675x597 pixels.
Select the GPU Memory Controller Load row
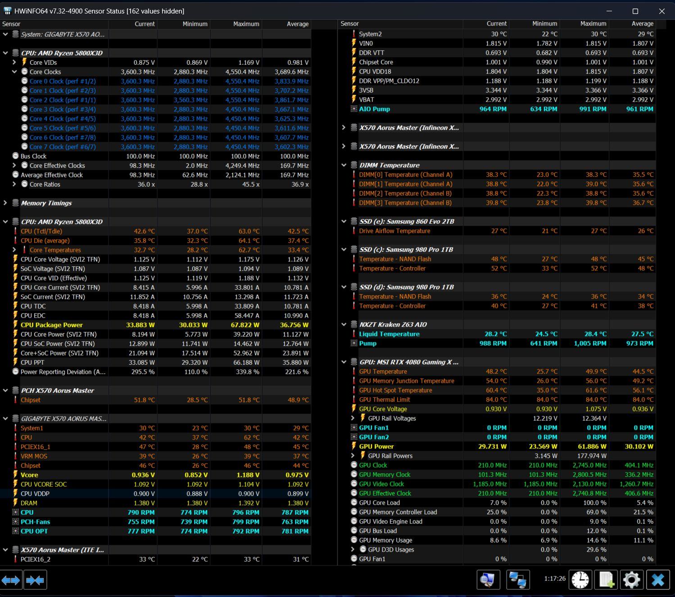pyautogui.click(x=497, y=512)
